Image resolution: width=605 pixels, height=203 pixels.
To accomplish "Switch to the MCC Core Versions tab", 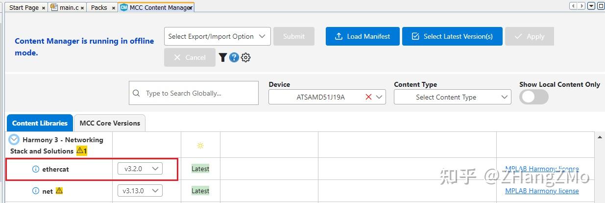I will [110, 123].
